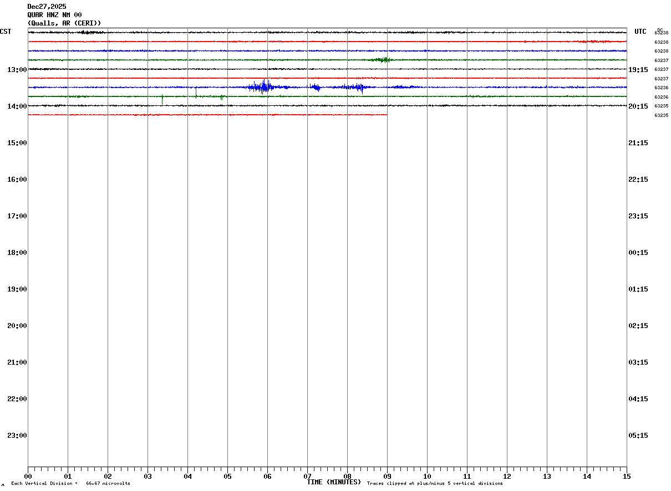Select the 16:00 CST hour label

click(17, 180)
